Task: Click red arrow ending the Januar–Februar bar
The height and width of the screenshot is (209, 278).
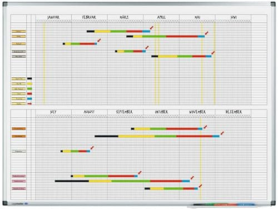Action: (x=99, y=40)
